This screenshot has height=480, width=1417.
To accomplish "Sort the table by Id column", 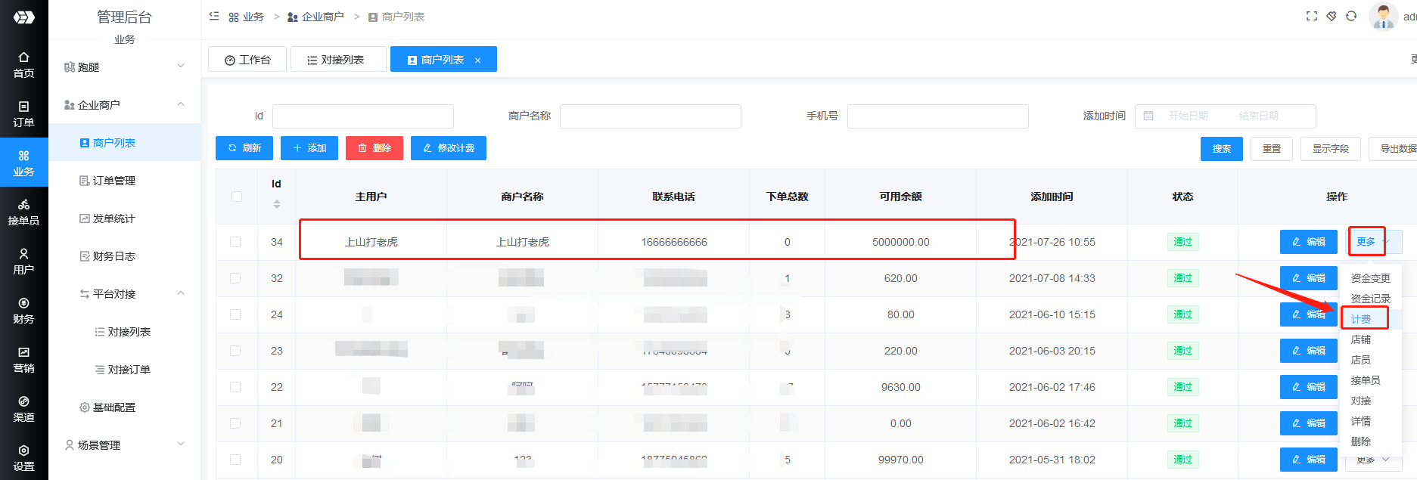I will click(x=277, y=204).
